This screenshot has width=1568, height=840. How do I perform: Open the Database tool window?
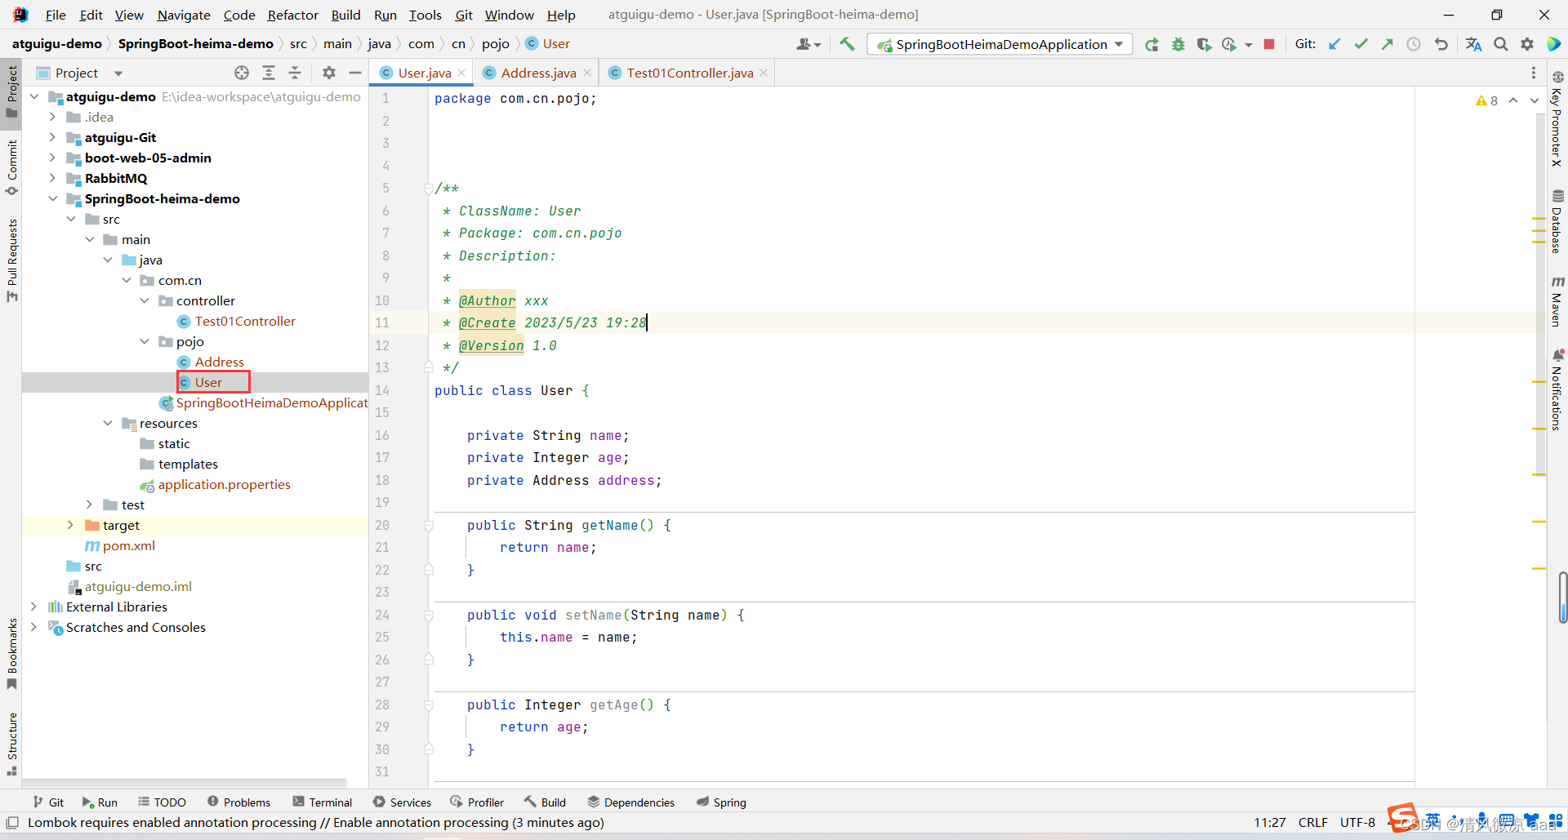point(1557,222)
